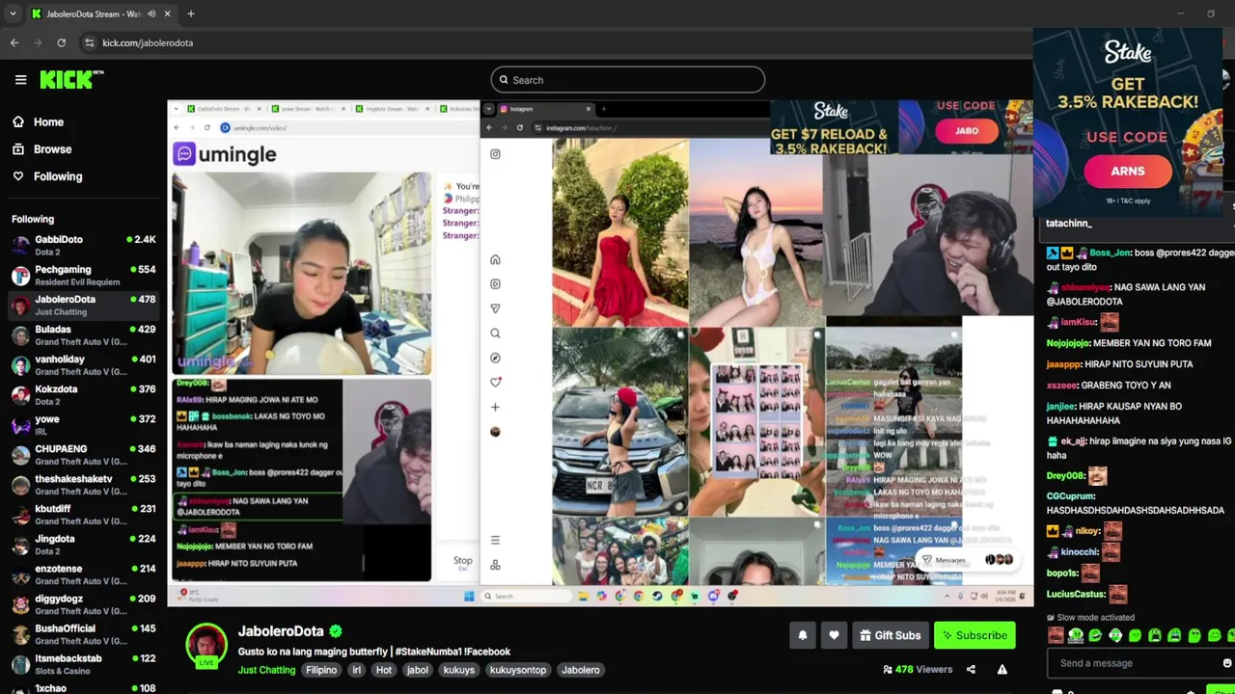Open vanholiday channel in Following list
This screenshot has width=1235, height=694.
click(83, 364)
